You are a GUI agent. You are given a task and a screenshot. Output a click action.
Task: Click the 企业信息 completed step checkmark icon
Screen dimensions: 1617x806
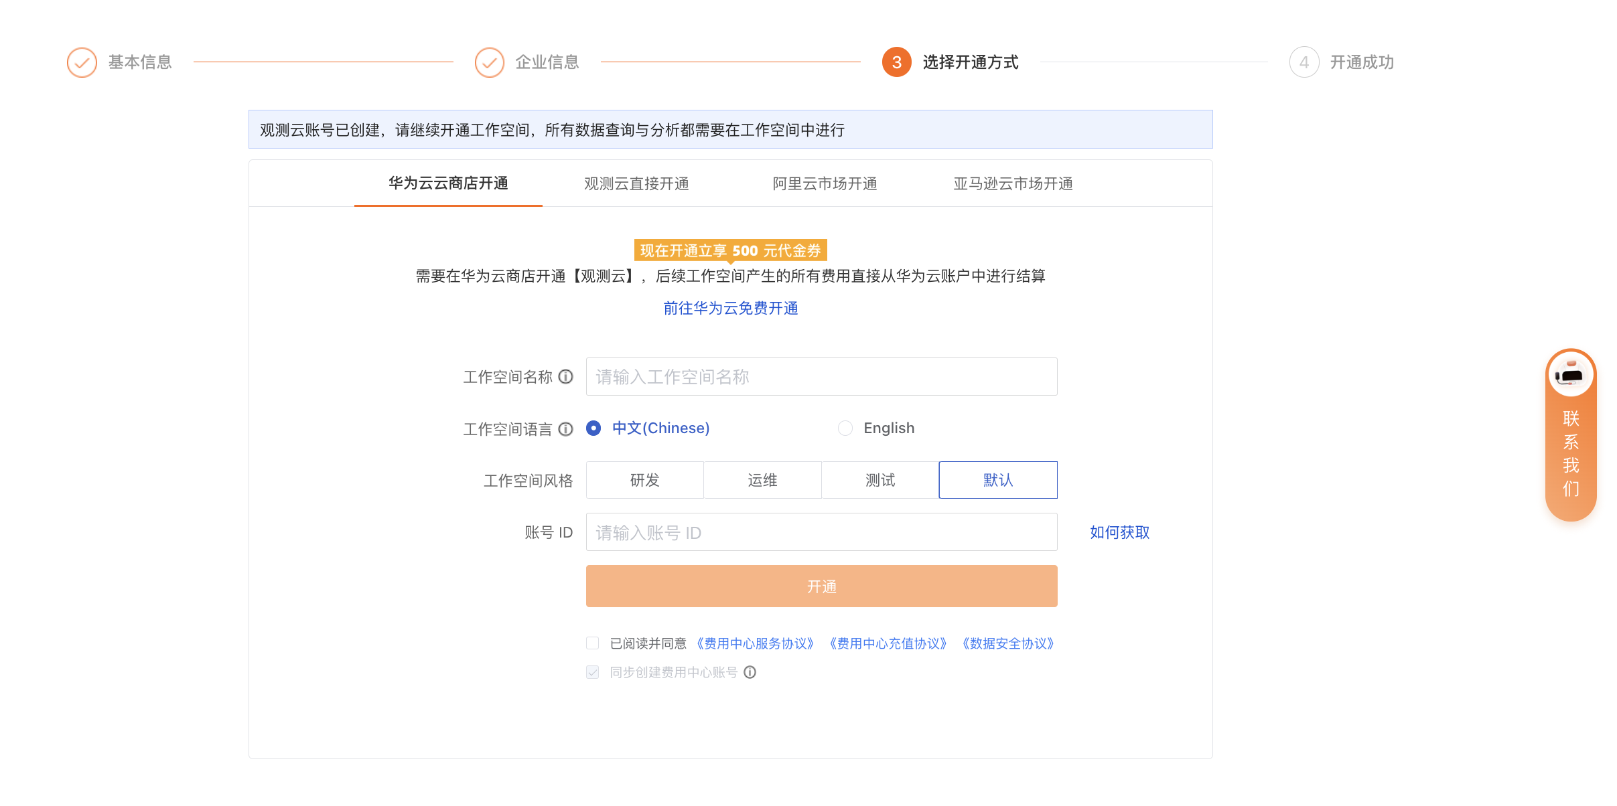[x=489, y=62]
